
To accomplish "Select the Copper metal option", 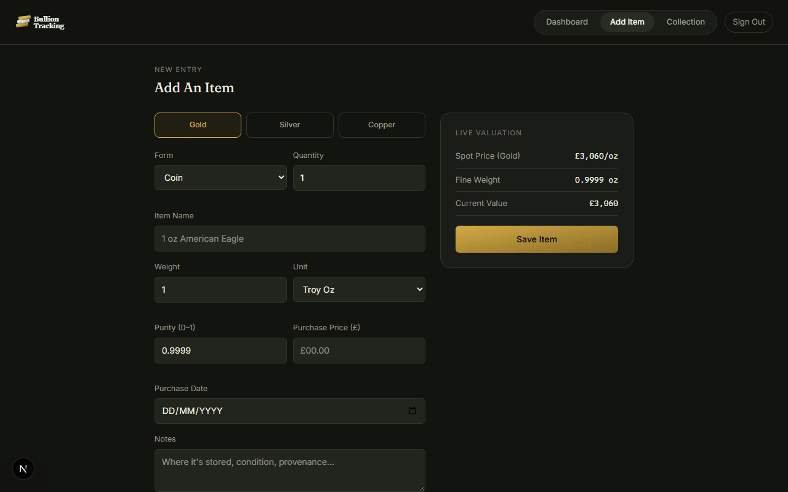I will pyautogui.click(x=382, y=125).
